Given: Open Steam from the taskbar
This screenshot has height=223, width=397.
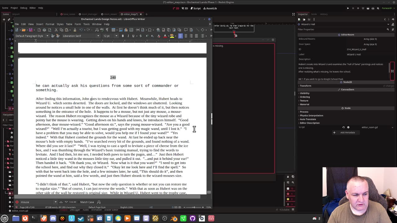Looking at the screenshot, I should (x=81, y=218).
